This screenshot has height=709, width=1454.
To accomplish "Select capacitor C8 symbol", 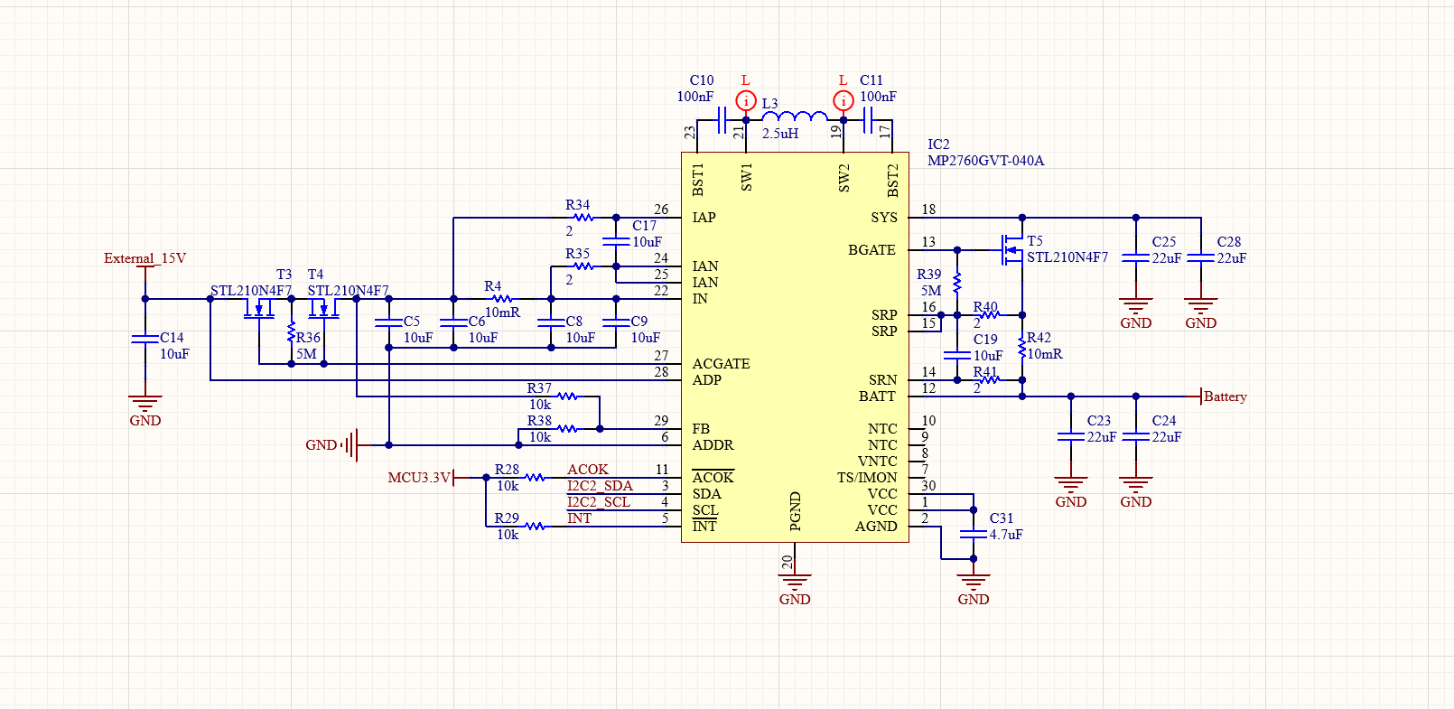I will (551, 323).
